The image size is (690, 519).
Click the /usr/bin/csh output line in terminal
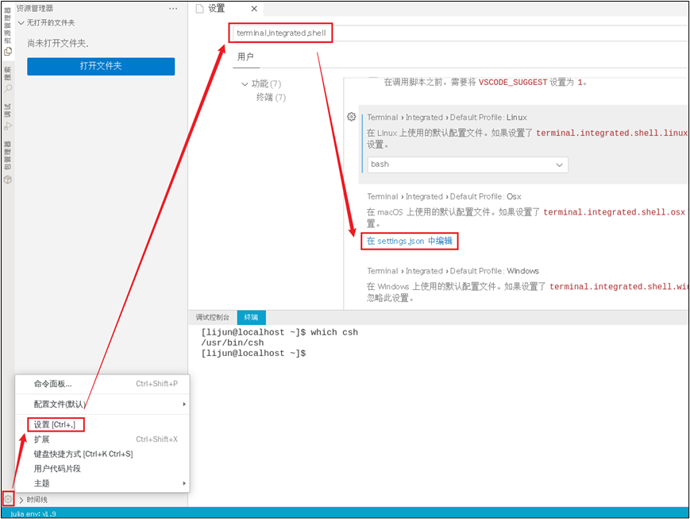[x=233, y=343]
